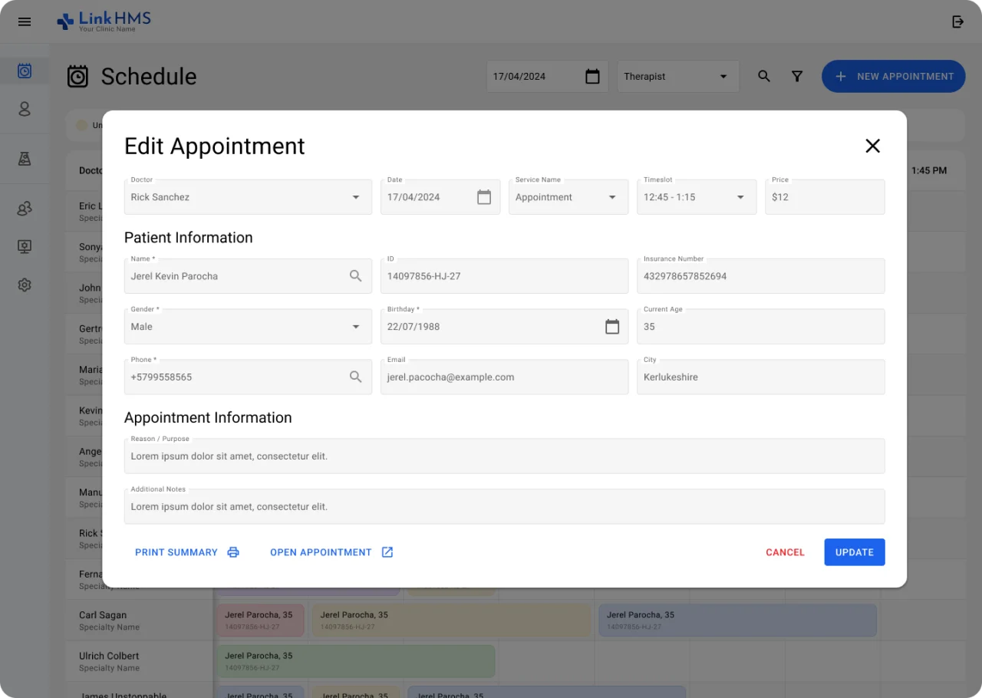Click the logout icon in header
Screen dimensions: 982x698
pyautogui.click(x=957, y=21)
